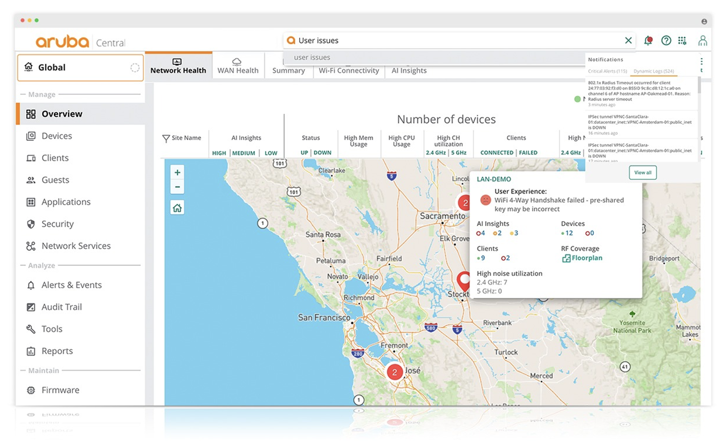Open the help question mark icon
The width and height of the screenshot is (722, 448).
666,40
